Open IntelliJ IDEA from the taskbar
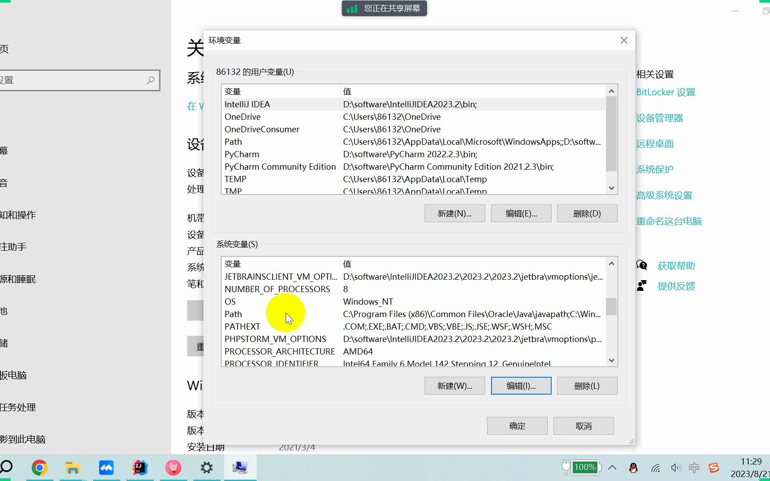 139,468
